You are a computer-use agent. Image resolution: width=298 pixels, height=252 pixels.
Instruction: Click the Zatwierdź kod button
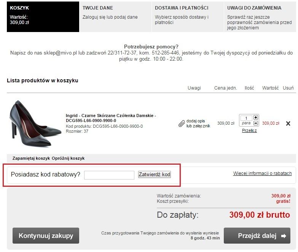(x=154, y=174)
